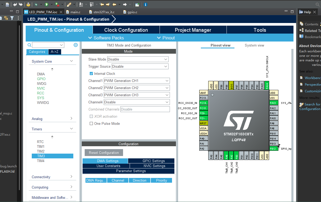Enable the One Pulse Mode checkbox

click(91, 123)
